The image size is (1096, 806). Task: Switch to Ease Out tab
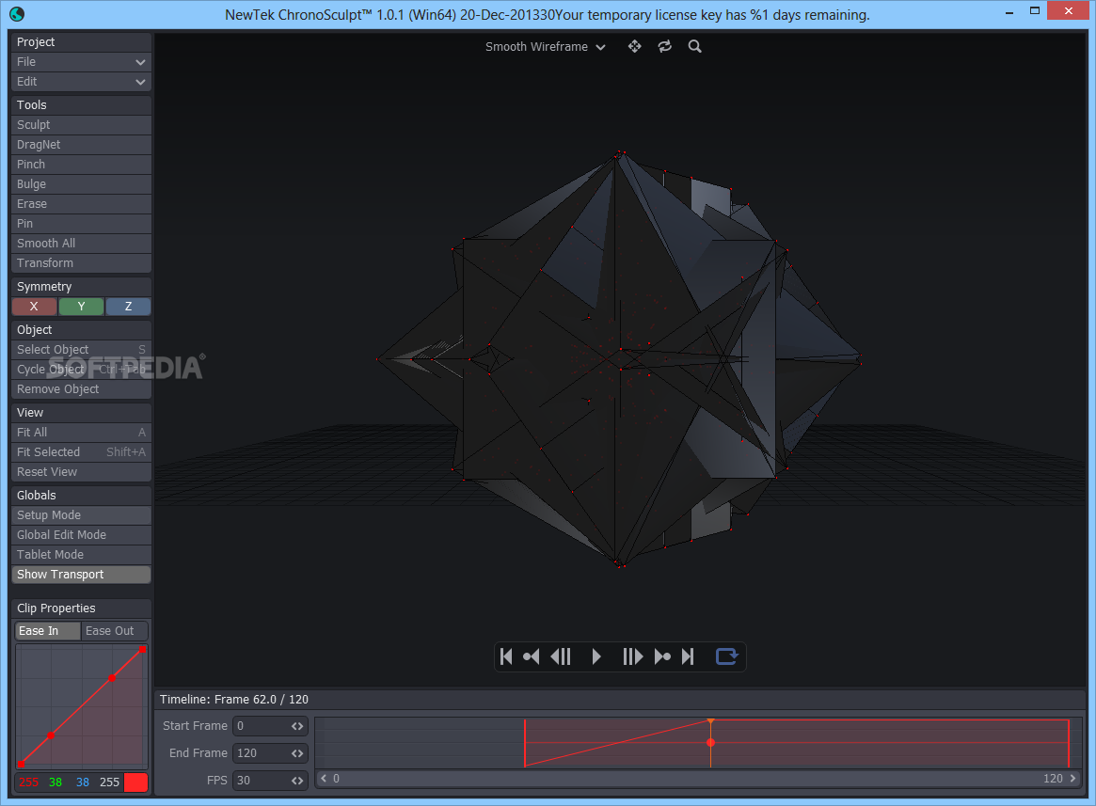click(x=115, y=631)
